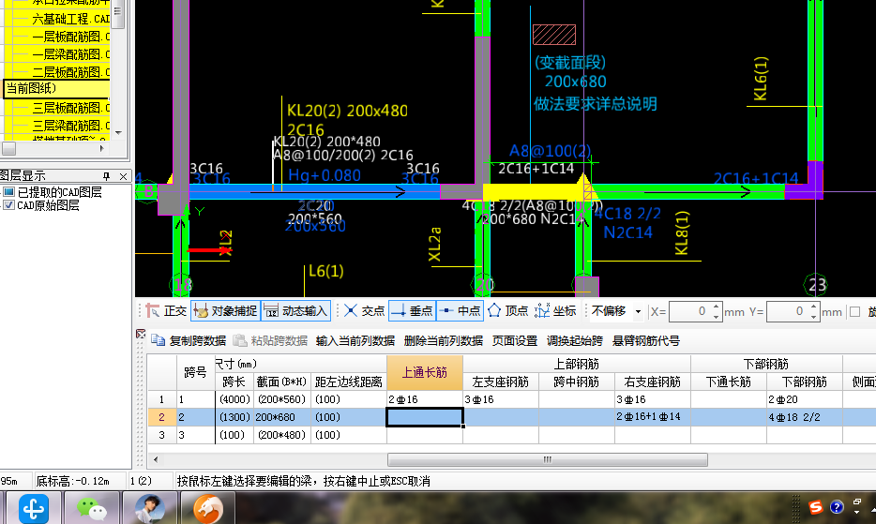Select 三层梁配筋图 drawing in list
876x524 pixels.
(70, 126)
